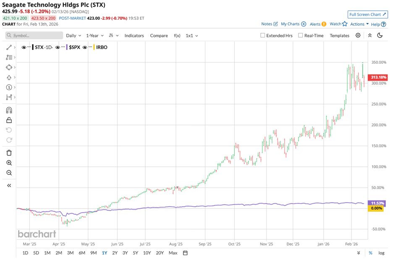Open the Actions menu
The height and width of the screenshot is (260, 393).
(x=356, y=24)
